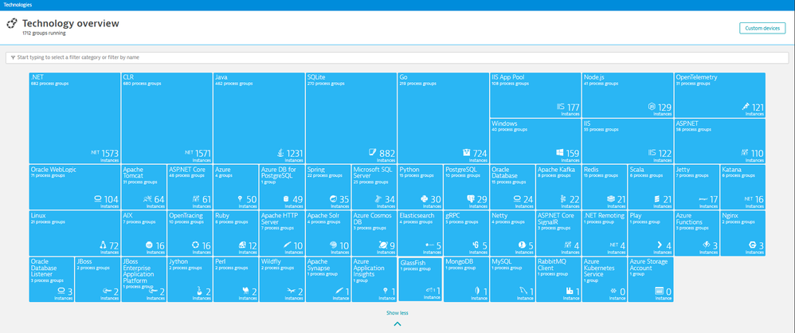Click the Spring icon beside 35
The width and height of the screenshot is (795, 333).
coord(333,199)
